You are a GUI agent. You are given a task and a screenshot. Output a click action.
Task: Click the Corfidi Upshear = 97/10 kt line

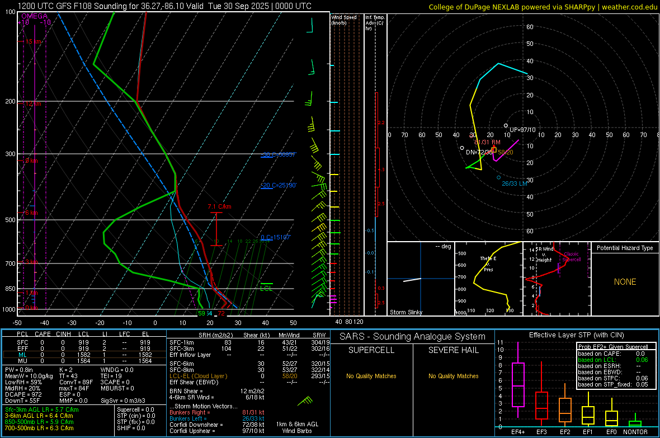[x=217, y=431]
